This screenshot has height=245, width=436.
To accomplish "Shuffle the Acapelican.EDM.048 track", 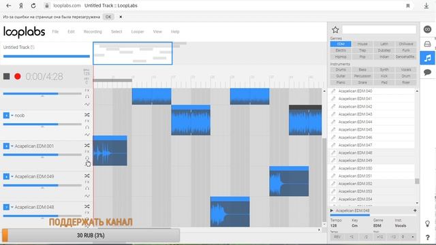I will 87,206.
